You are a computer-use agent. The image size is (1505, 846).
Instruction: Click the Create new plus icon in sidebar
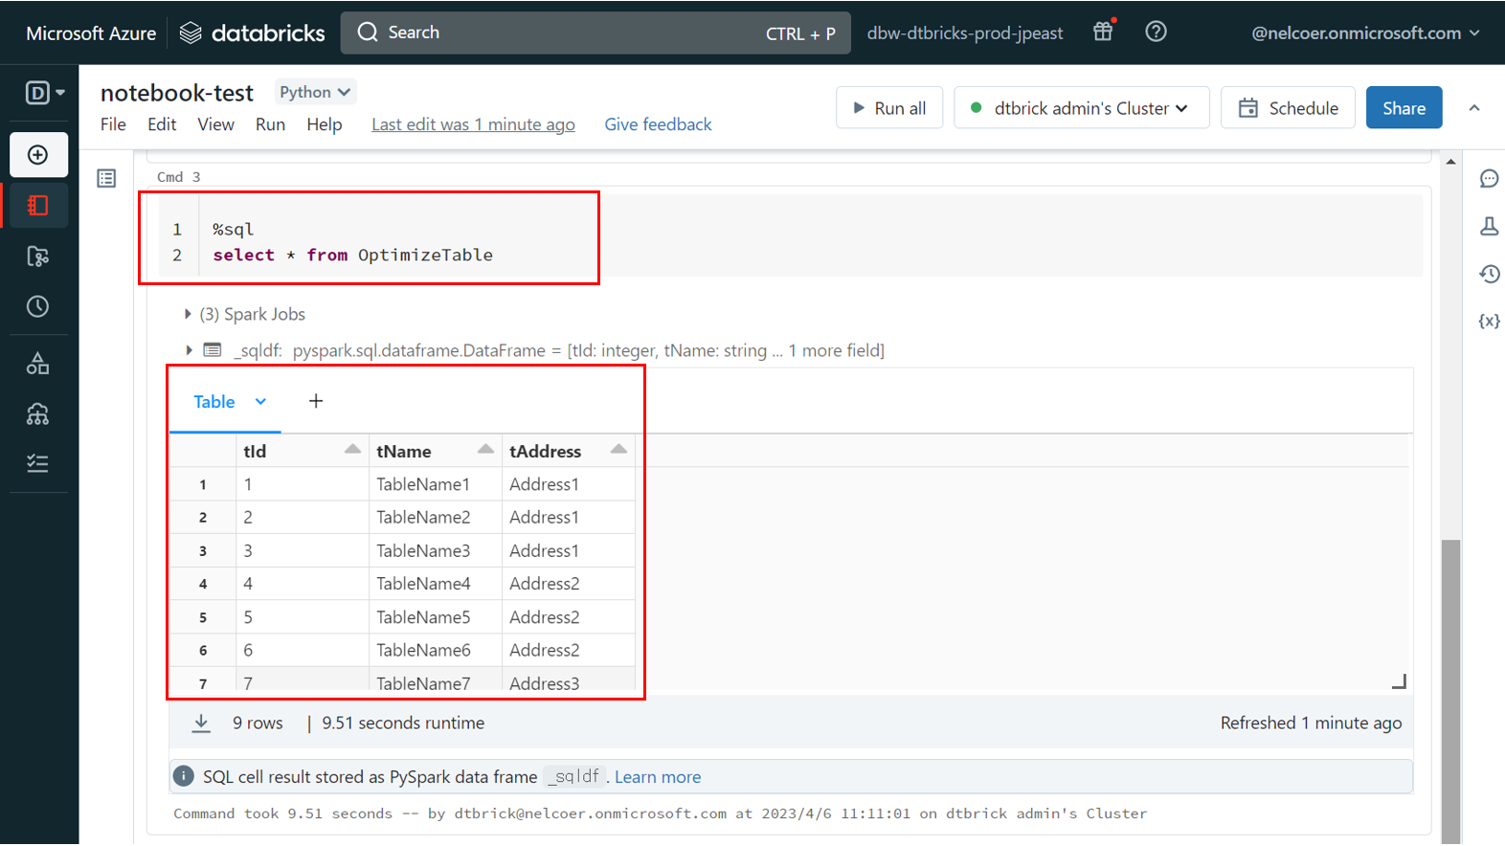coord(38,155)
